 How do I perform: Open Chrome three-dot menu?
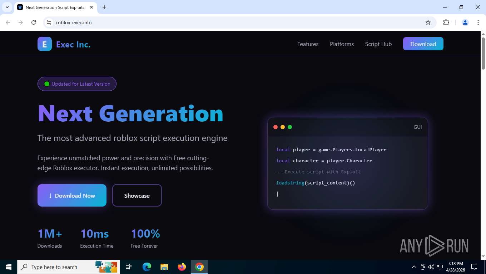tap(478, 22)
